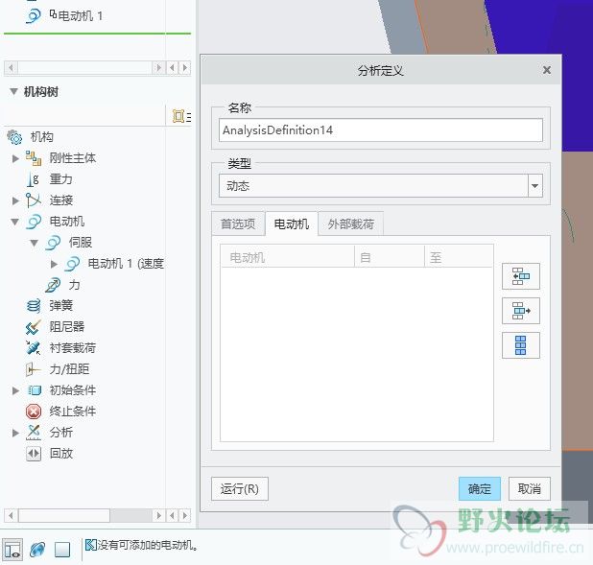Click the globe browser icon in status bar
Screen dimensions: 593x565
(x=37, y=549)
